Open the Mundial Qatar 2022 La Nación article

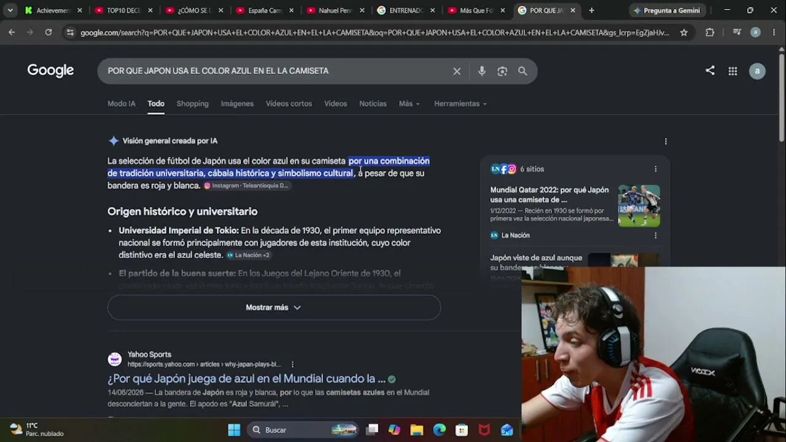point(550,195)
